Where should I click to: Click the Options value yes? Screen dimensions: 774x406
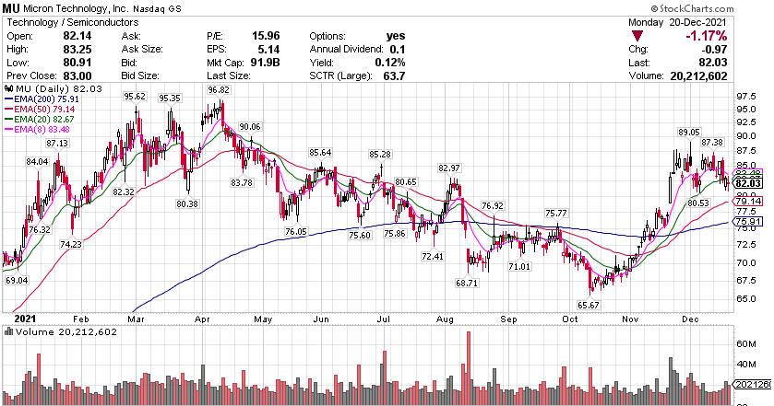pos(396,36)
